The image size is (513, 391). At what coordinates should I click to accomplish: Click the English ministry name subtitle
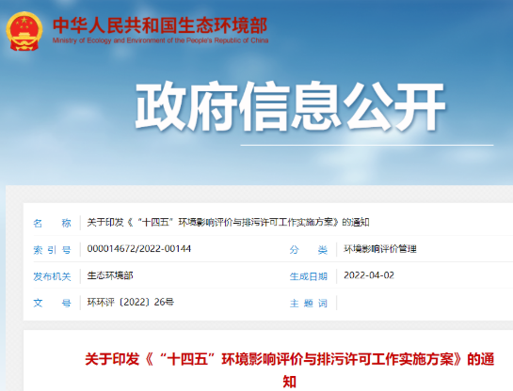click(x=160, y=40)
